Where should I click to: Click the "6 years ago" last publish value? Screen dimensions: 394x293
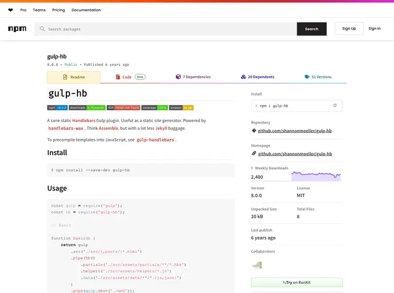[263, 237]
